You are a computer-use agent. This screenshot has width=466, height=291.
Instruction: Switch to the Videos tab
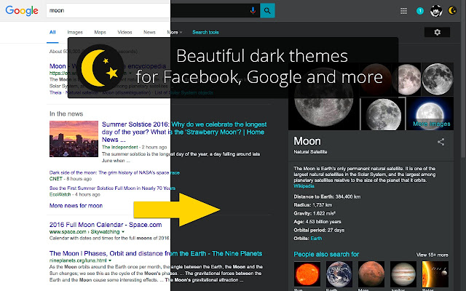pyautogui.click(x=125, y=32)
